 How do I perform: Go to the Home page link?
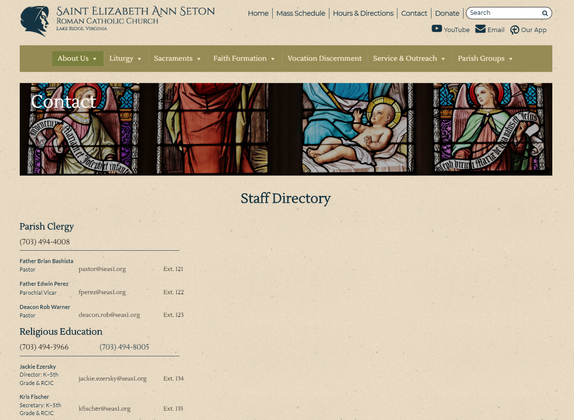258,13
